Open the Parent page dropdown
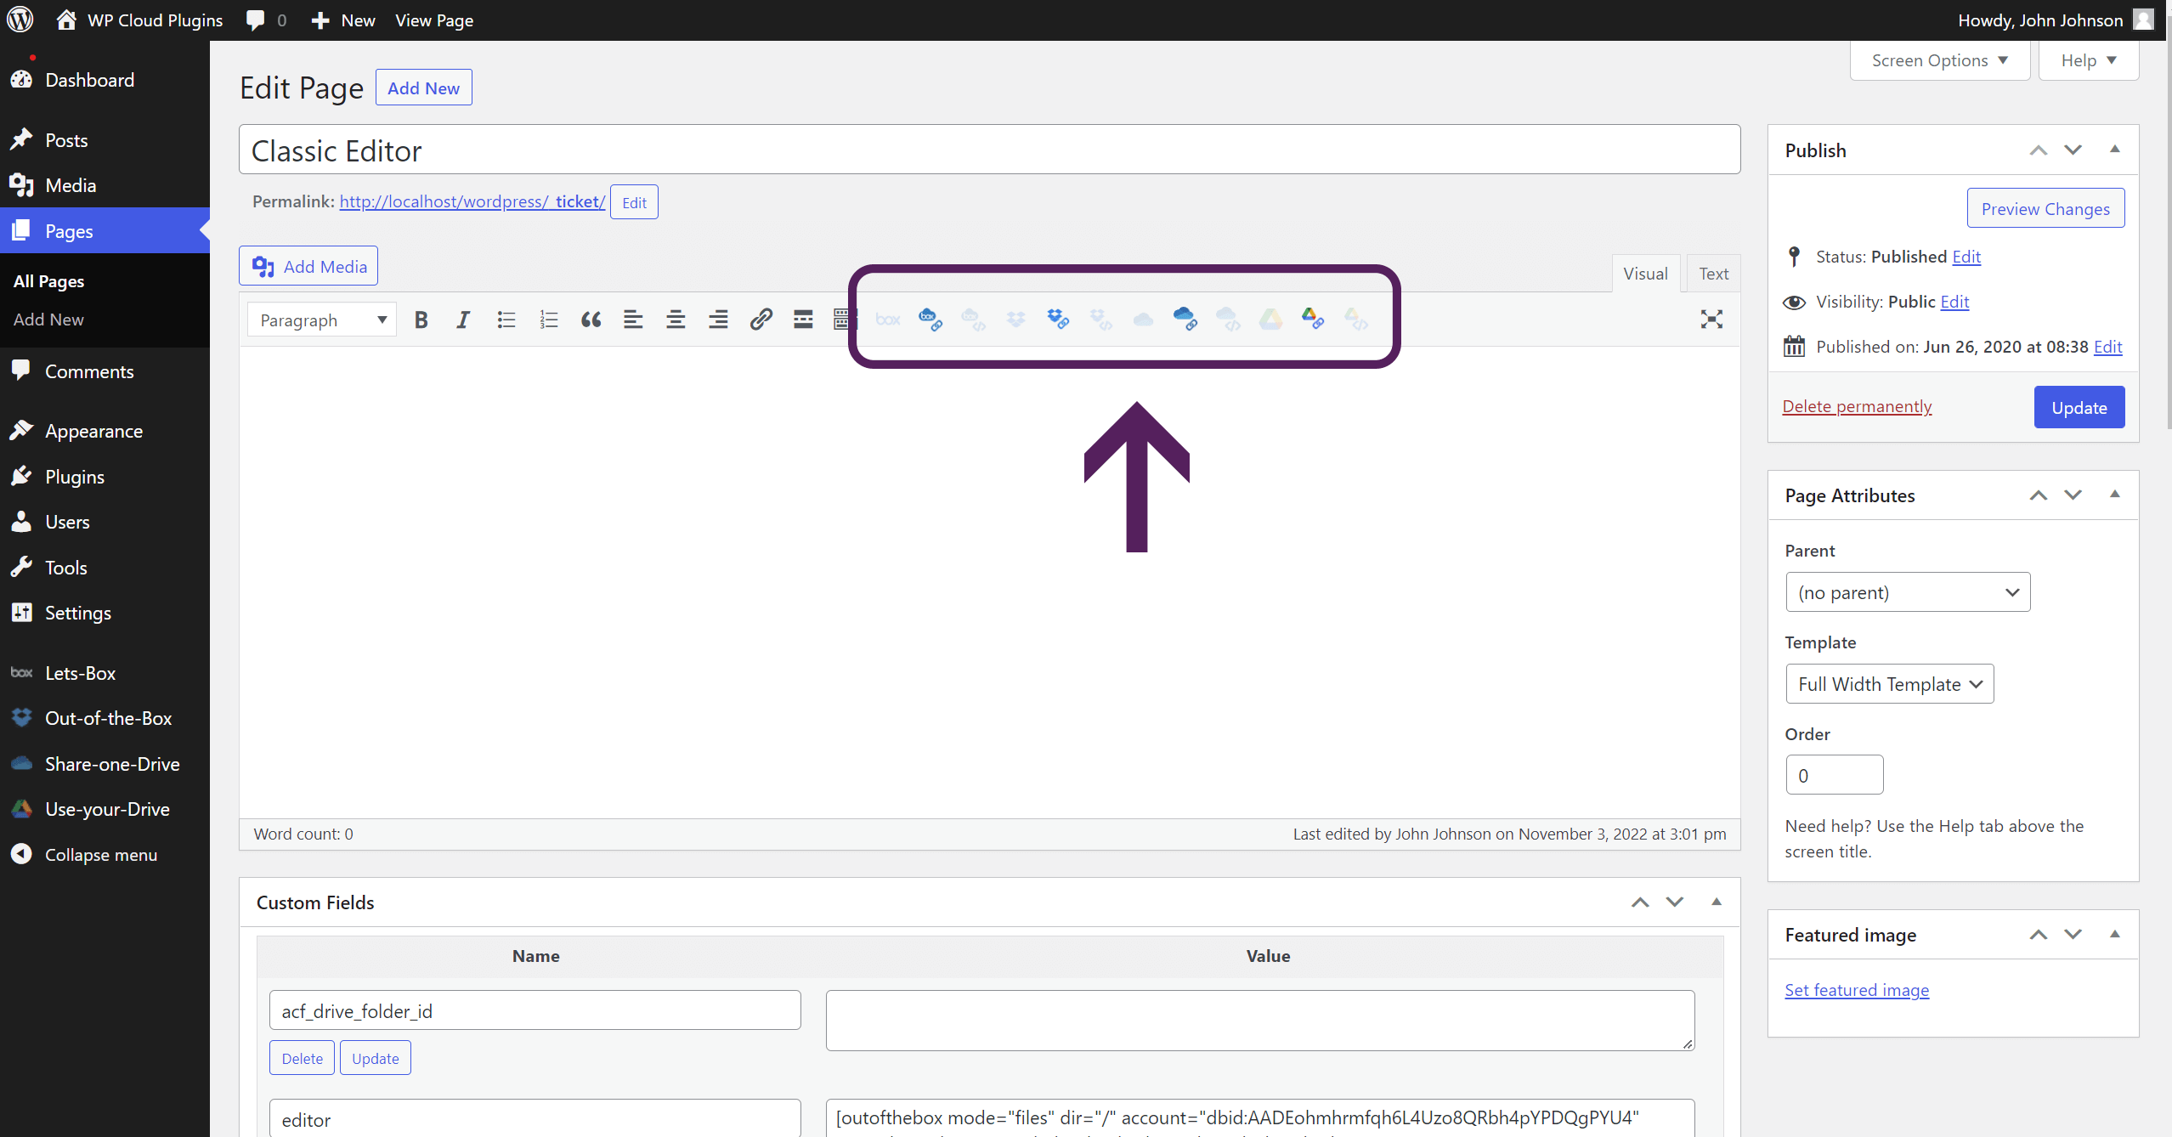This screenshot has width=2172, height=1137. pyautogui.click(x=1908, y=592)
